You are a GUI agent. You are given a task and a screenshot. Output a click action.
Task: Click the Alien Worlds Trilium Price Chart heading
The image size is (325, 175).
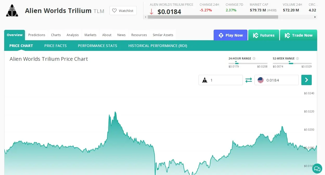pyautogui.click(x=49, y=59)
